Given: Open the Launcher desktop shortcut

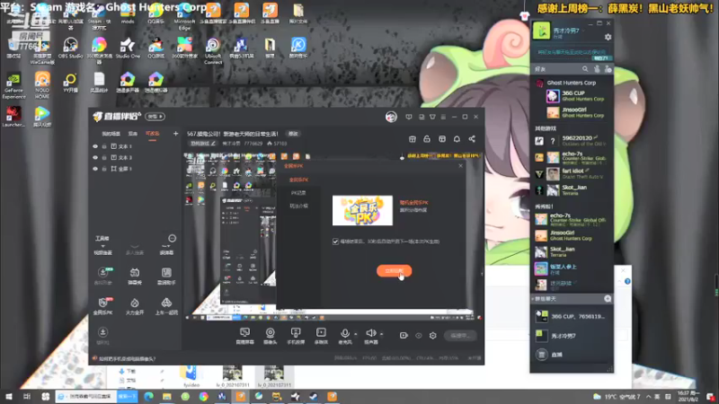Looking at the screenshot, I should pos(13,117).
